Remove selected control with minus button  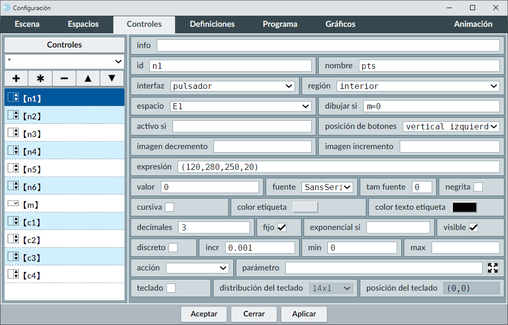coord(64,78)
